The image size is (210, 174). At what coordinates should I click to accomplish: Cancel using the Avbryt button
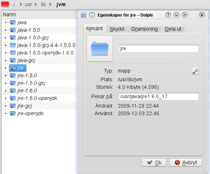pos(186,162)
